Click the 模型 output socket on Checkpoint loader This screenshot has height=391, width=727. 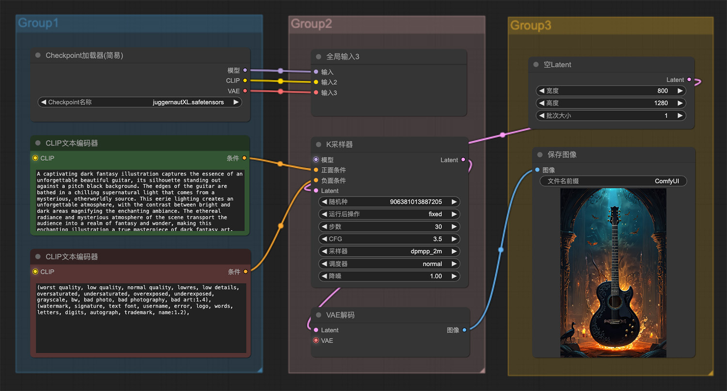coord(245,70)
